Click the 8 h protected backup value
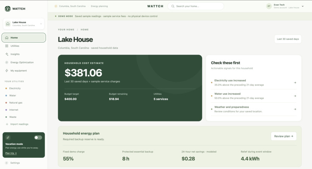The width and height of the screenshot is (312, 169). pos(125,159)
